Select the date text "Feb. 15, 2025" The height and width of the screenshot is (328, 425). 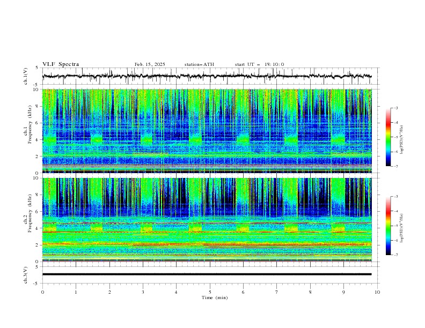150,64
